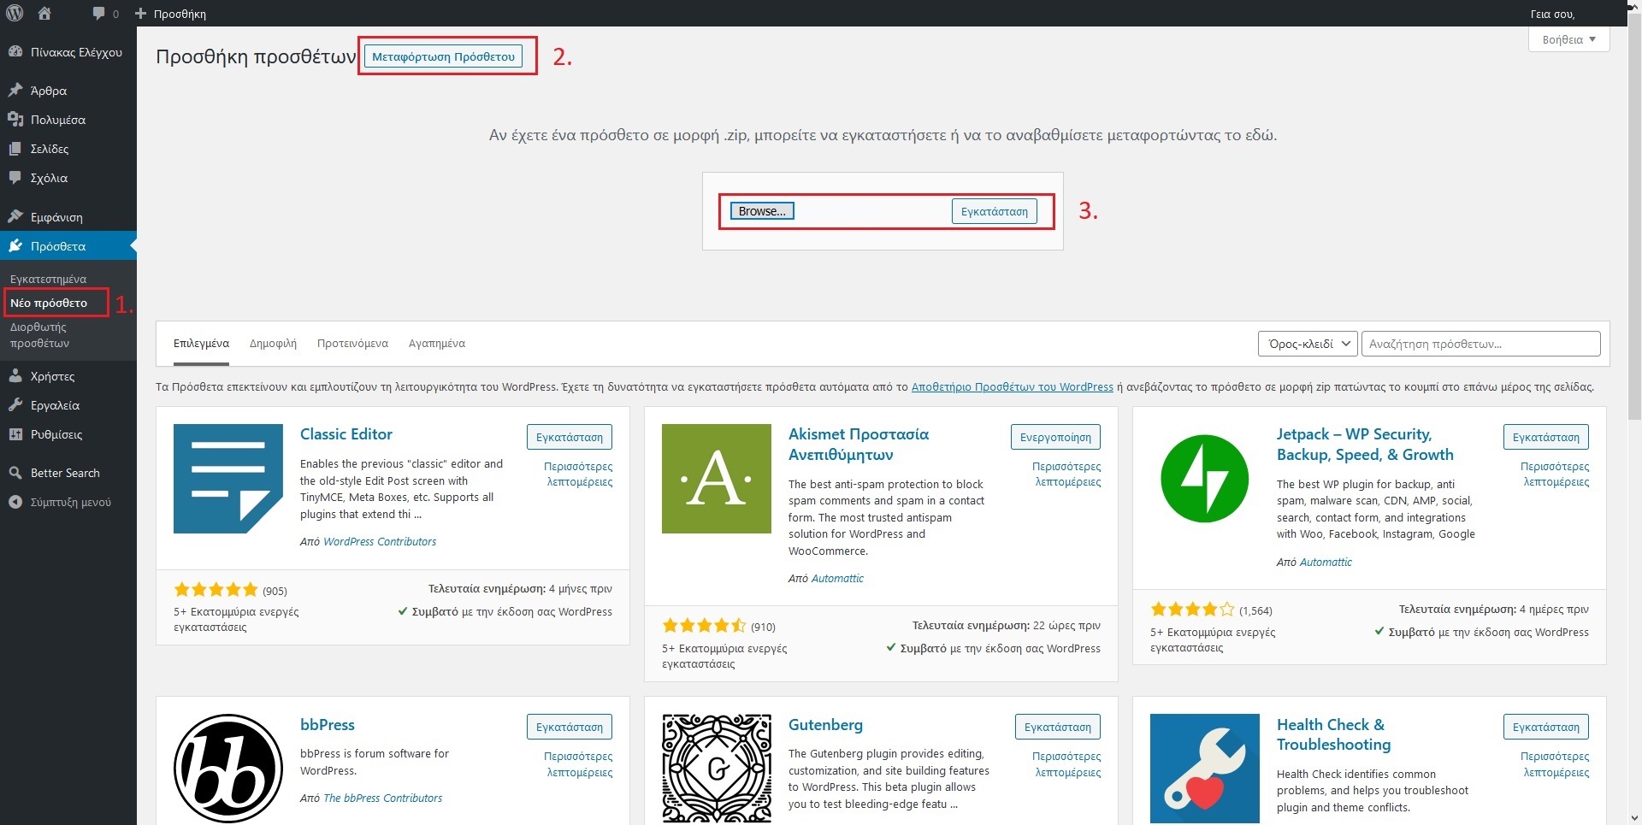Click the Εμφάνιση paintbrush icon

click(x=15, y=216)
